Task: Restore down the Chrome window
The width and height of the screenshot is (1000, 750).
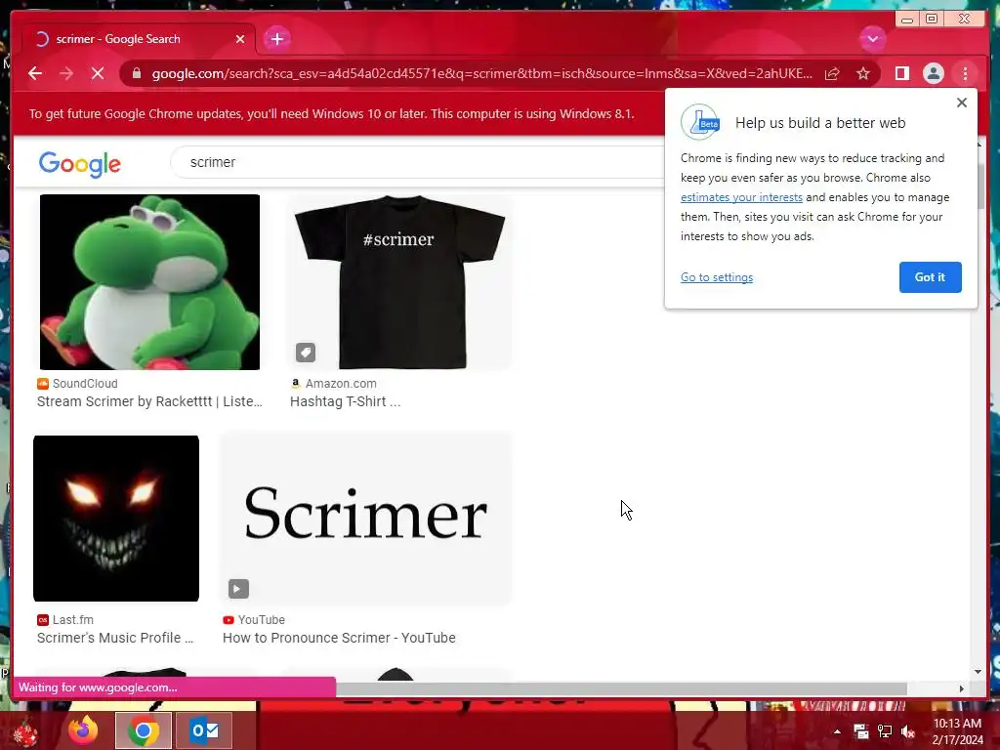Action: click(x=932, y=20)
